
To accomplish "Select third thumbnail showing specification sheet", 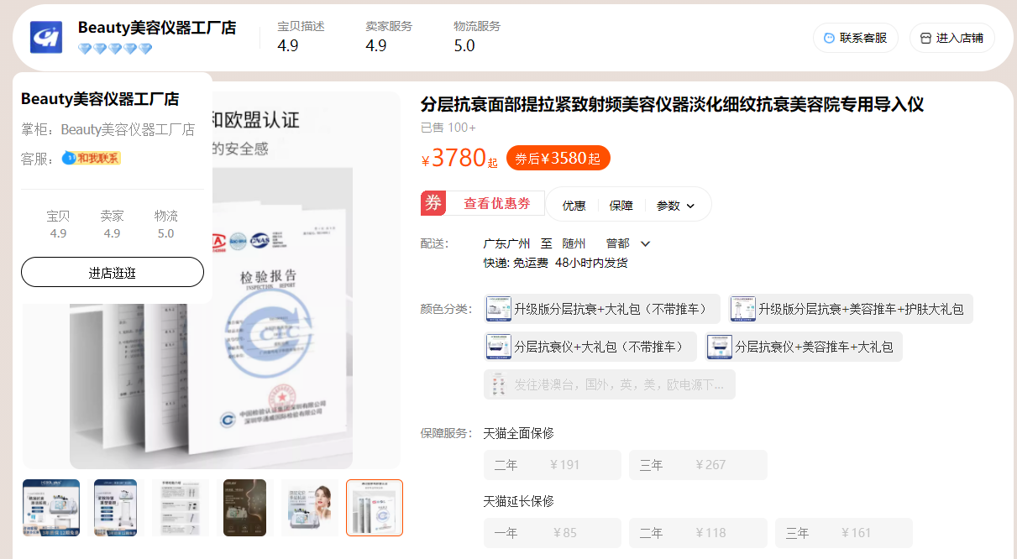I will click(181, 508).
